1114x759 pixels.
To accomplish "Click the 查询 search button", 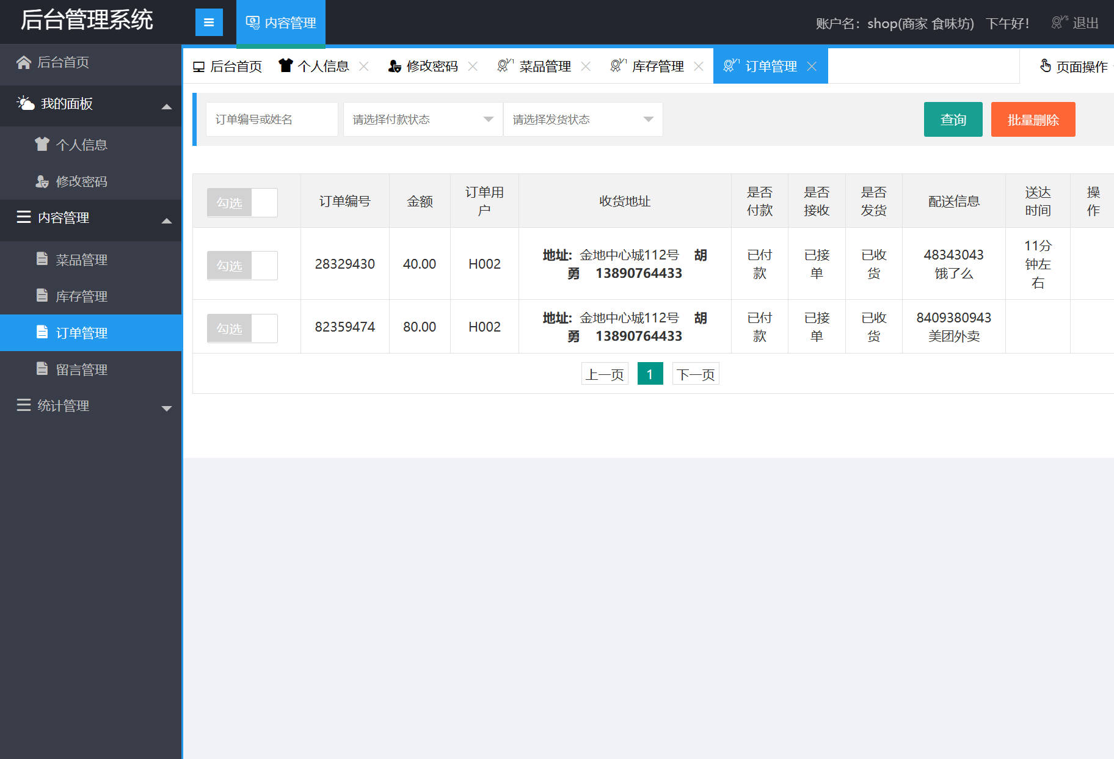I will pyautogui.click(x=953, y=119).
